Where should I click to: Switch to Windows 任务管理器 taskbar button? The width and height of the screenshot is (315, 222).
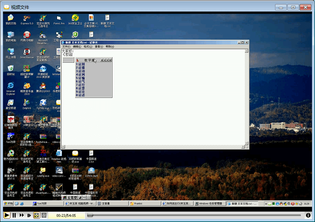[x=210, y=204]
